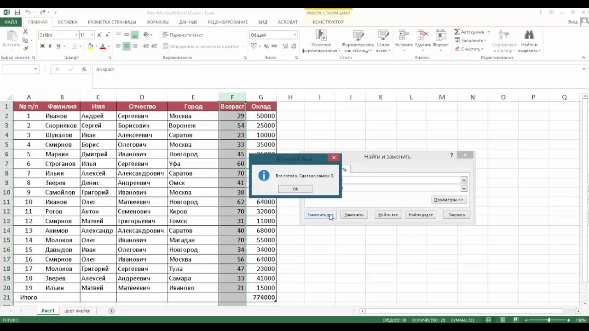Toggle Перенести текст wrap option
Viewport: 589px width, 331px height.
[183, 35]
